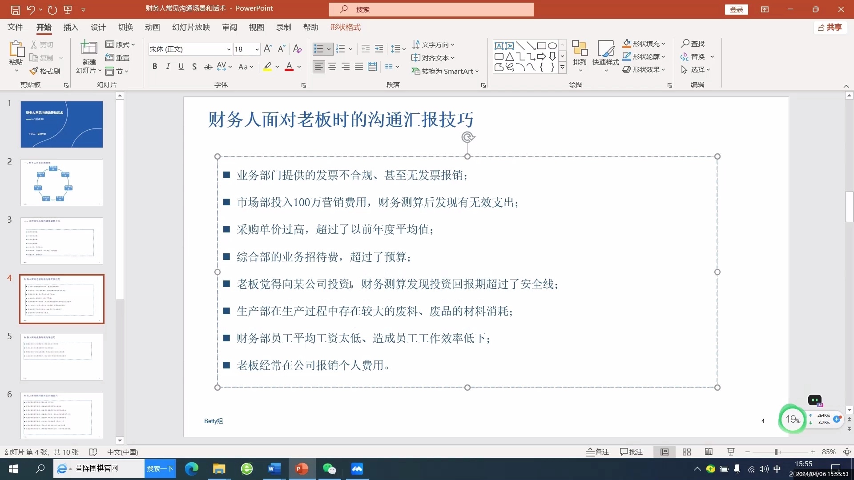Open WeChat from the taskbar
854x480 pixels.
coord(329,469)
